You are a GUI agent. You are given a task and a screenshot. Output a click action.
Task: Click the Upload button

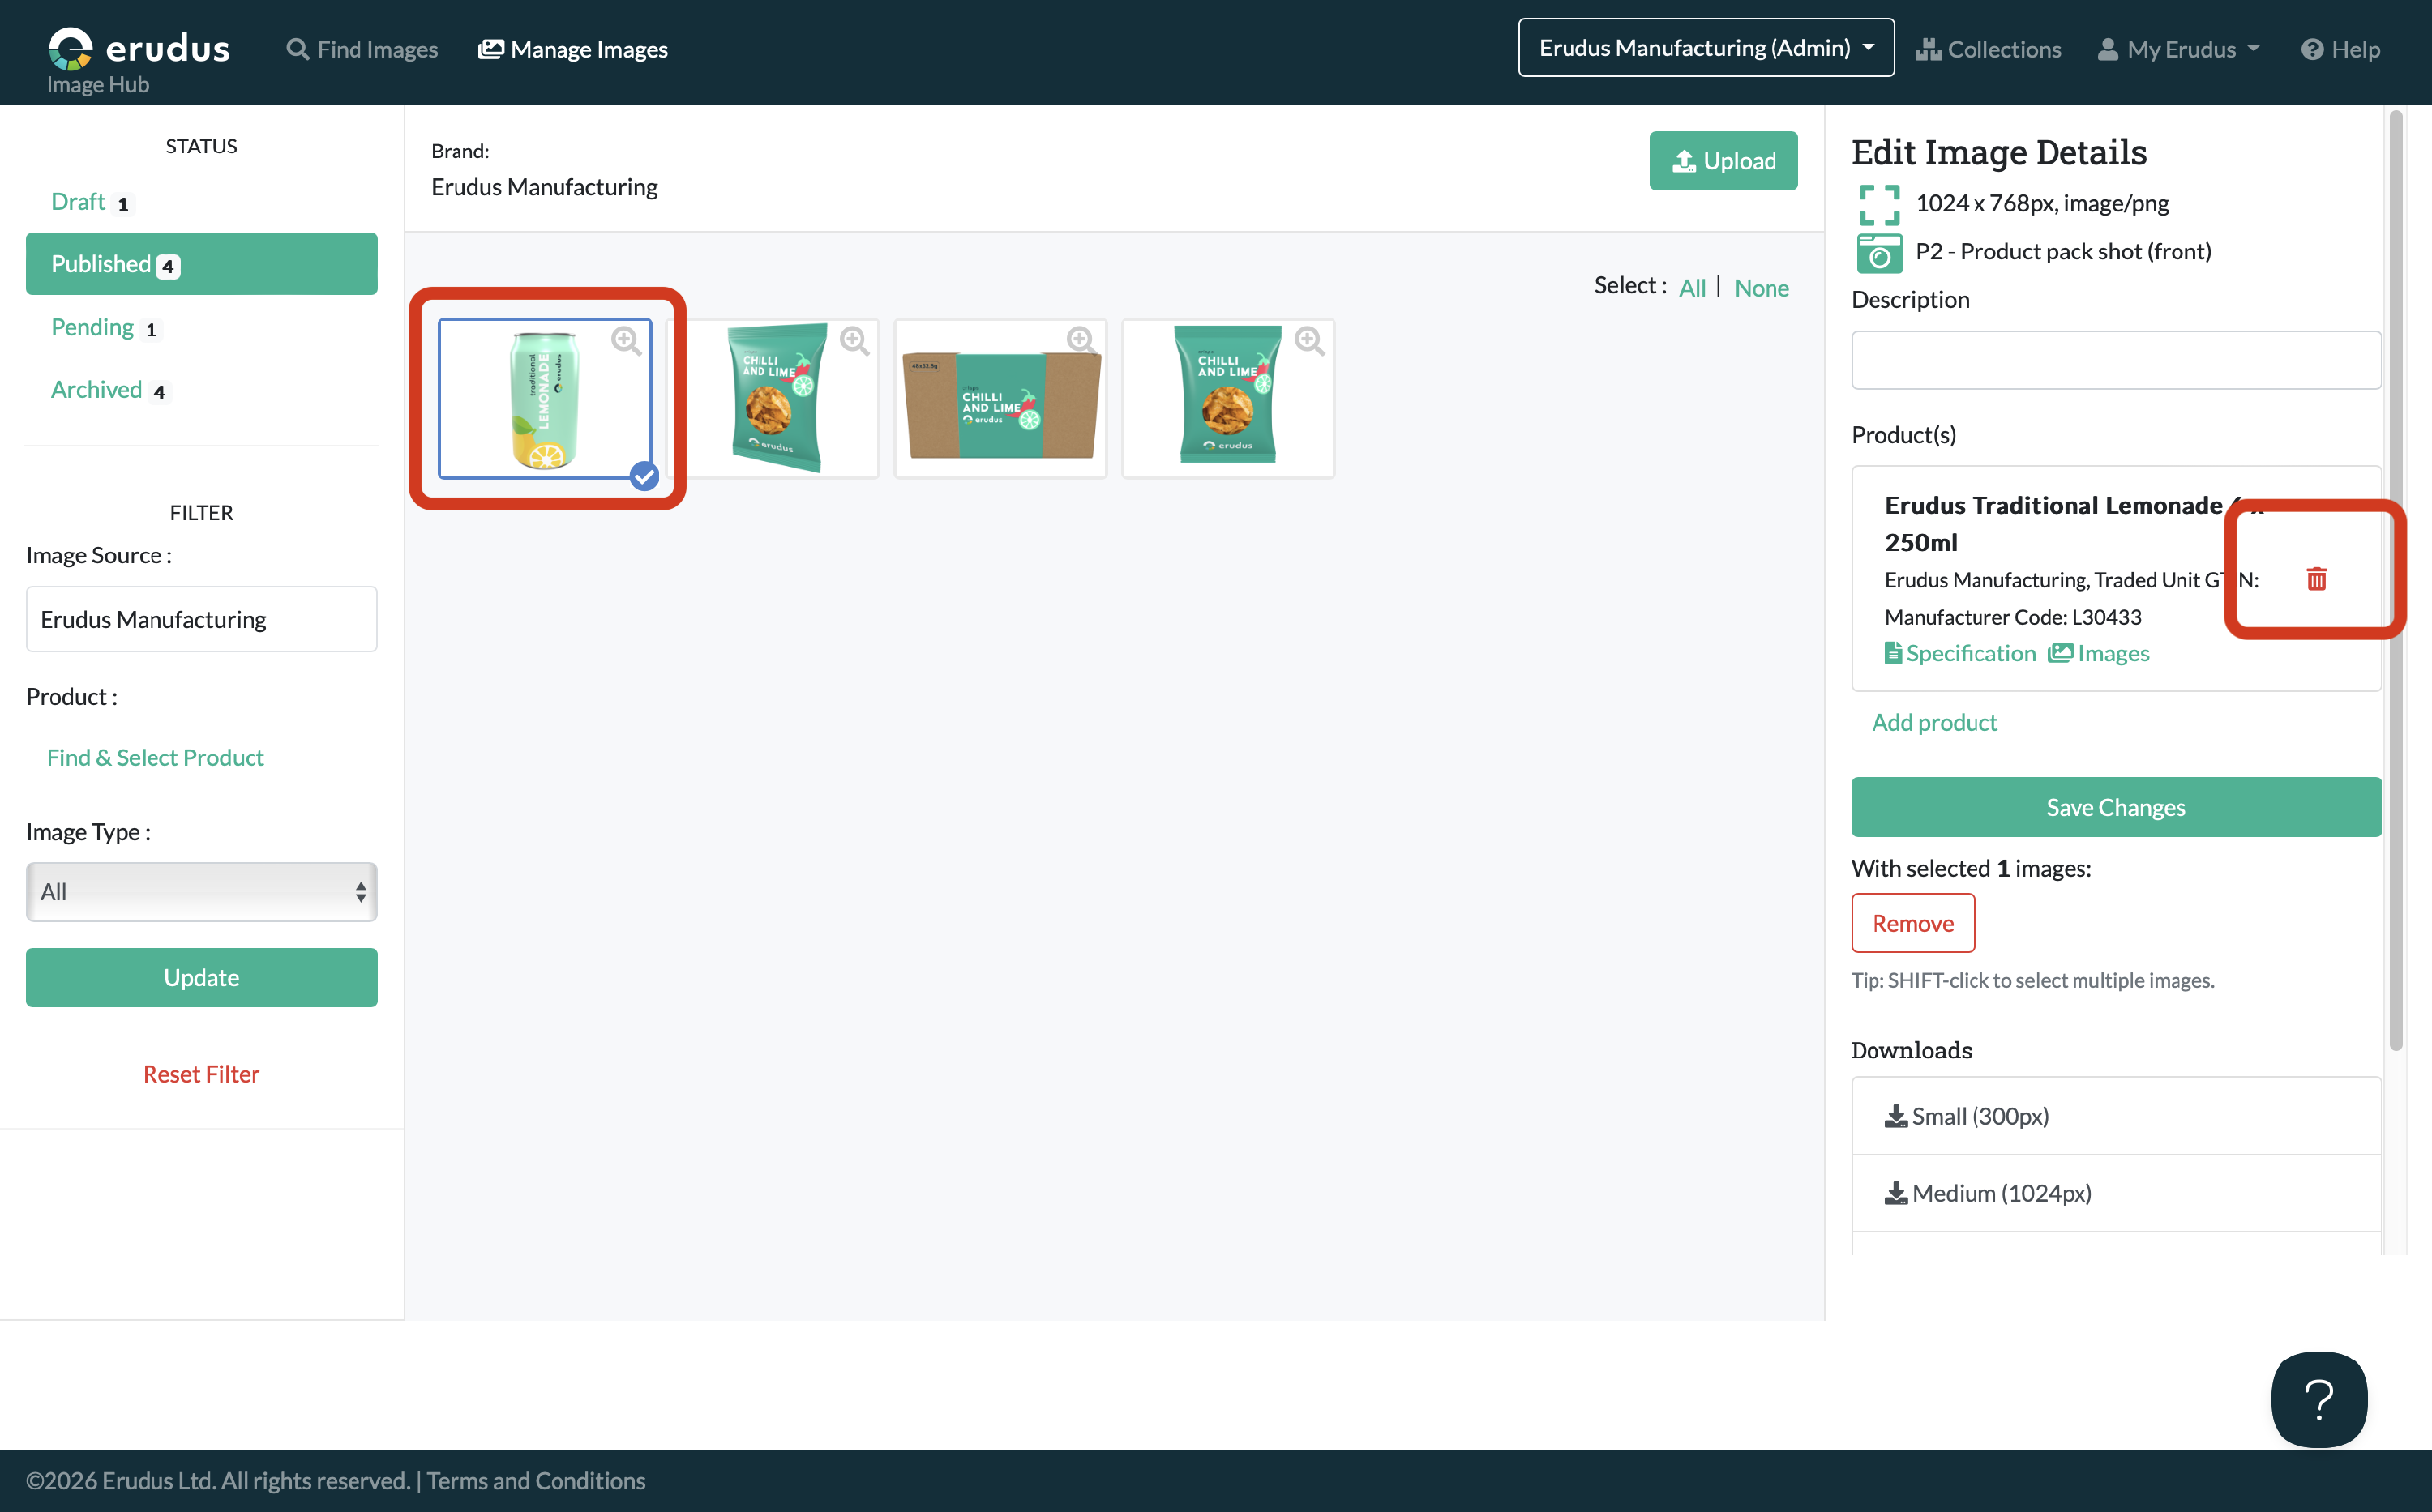1723,161
